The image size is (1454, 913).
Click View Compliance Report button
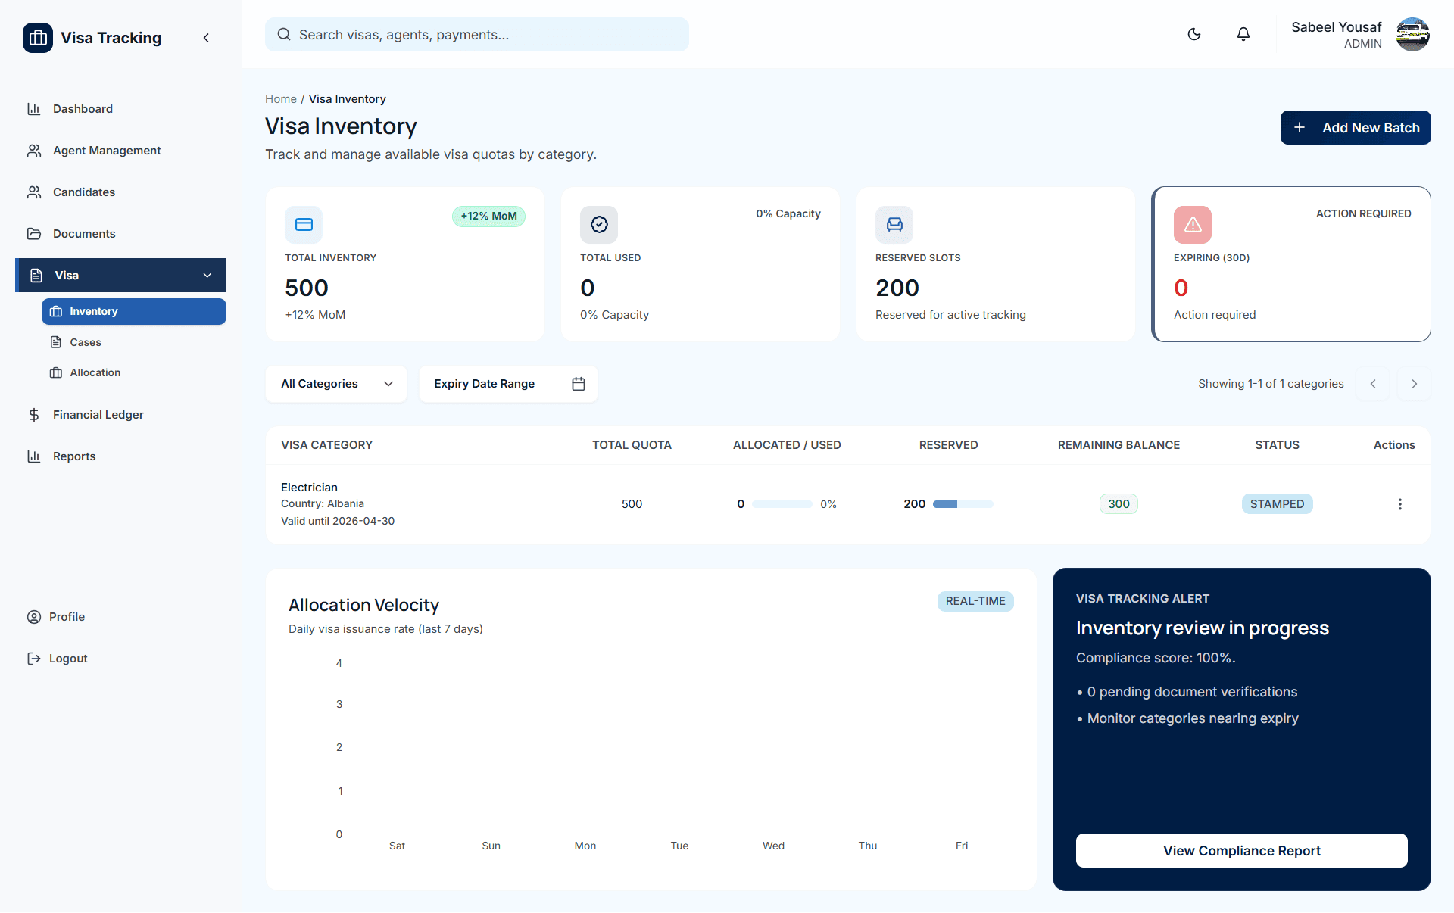point(1242,851)
